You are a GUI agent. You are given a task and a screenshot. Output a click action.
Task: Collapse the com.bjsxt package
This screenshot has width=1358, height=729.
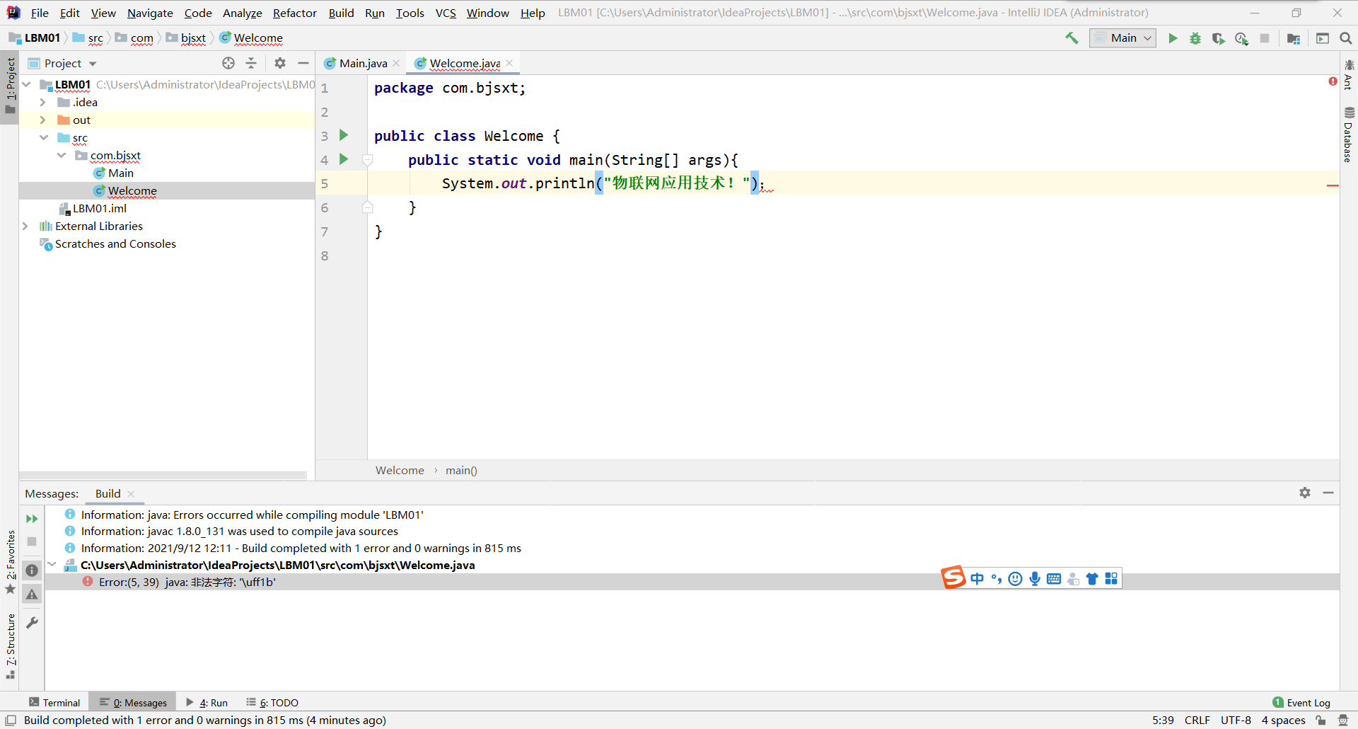[x=62, y=156]
